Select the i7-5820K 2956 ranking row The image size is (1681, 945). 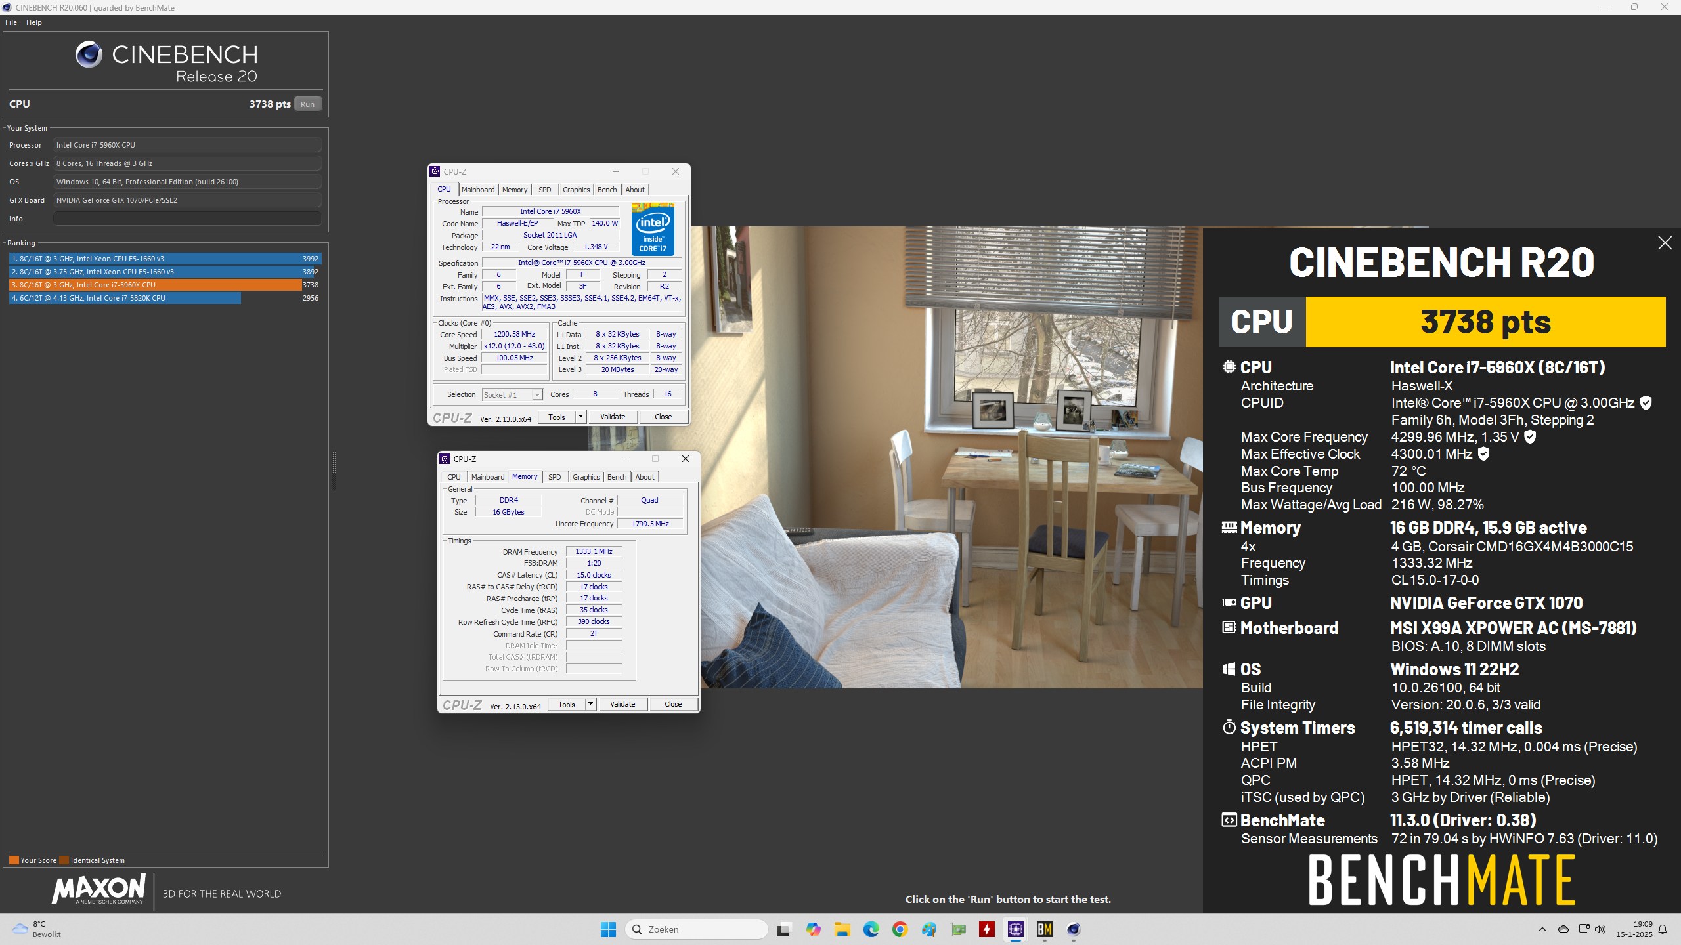tap(165, 298)
